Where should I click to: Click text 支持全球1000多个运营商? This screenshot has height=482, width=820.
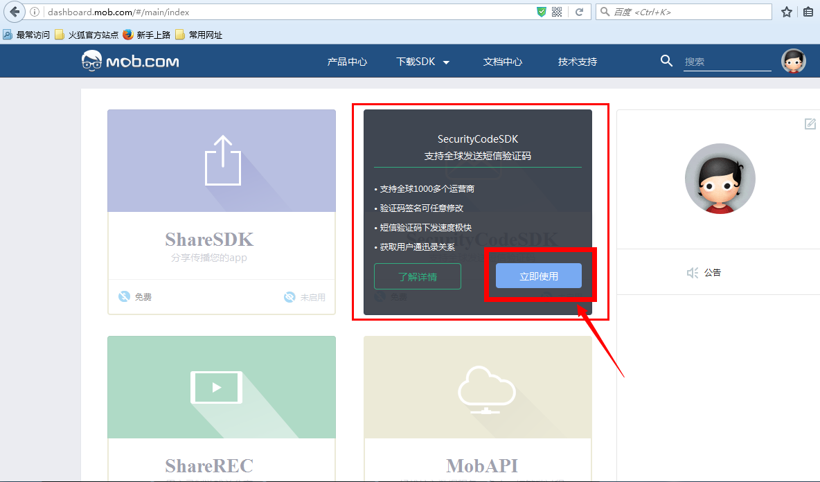pyautogui.click(x=427, y=189)
